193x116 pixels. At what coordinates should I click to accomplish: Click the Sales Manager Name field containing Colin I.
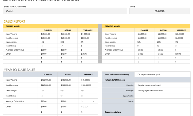point(65,11)
